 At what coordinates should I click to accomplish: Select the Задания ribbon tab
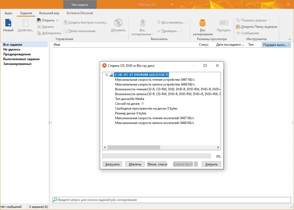tap(26, 13)
